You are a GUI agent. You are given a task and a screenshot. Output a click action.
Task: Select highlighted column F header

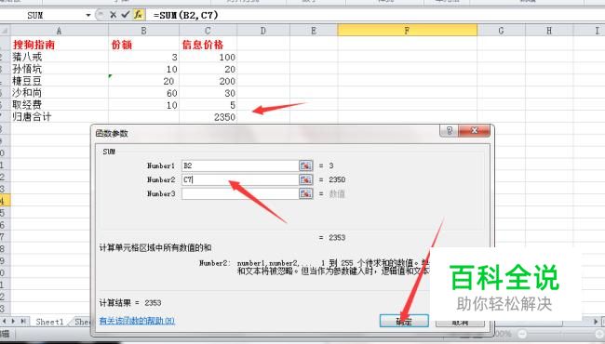pyautogui.click(x=407, y=31)
